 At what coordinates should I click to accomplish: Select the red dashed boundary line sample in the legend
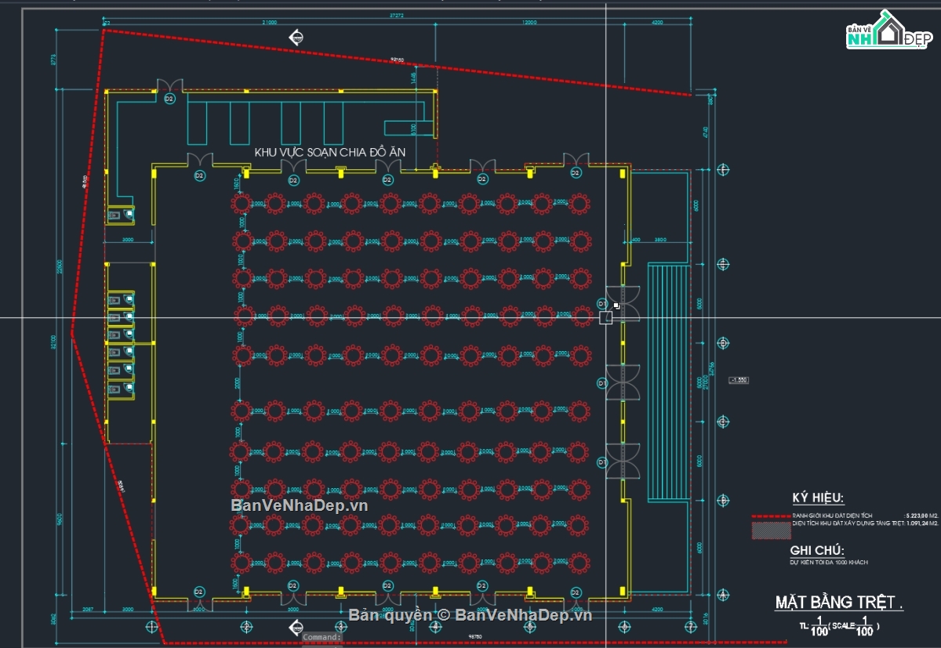coord(771,516)
